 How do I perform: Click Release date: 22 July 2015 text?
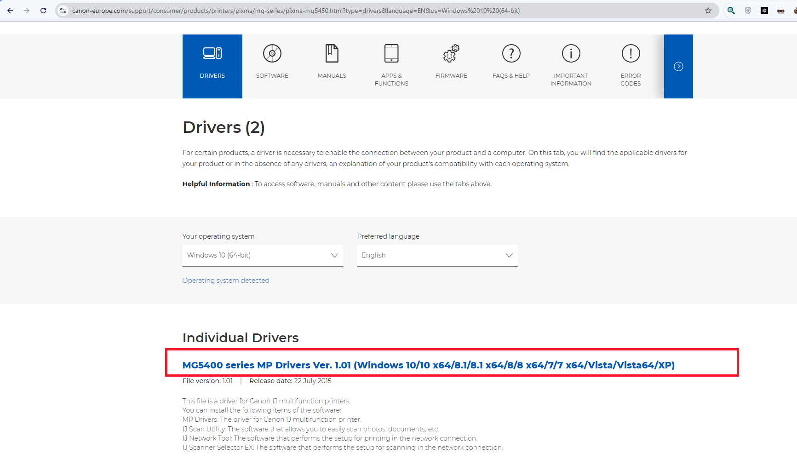(x=290, y=381)
